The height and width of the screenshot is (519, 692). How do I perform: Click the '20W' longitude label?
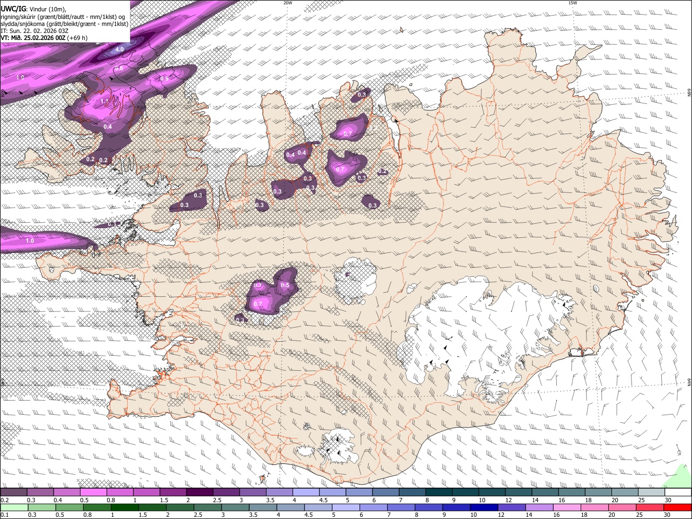(288, 3)
